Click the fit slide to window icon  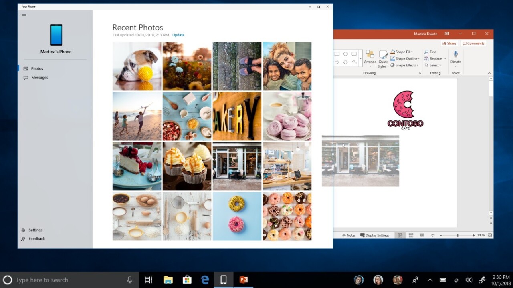pos(490,236)
